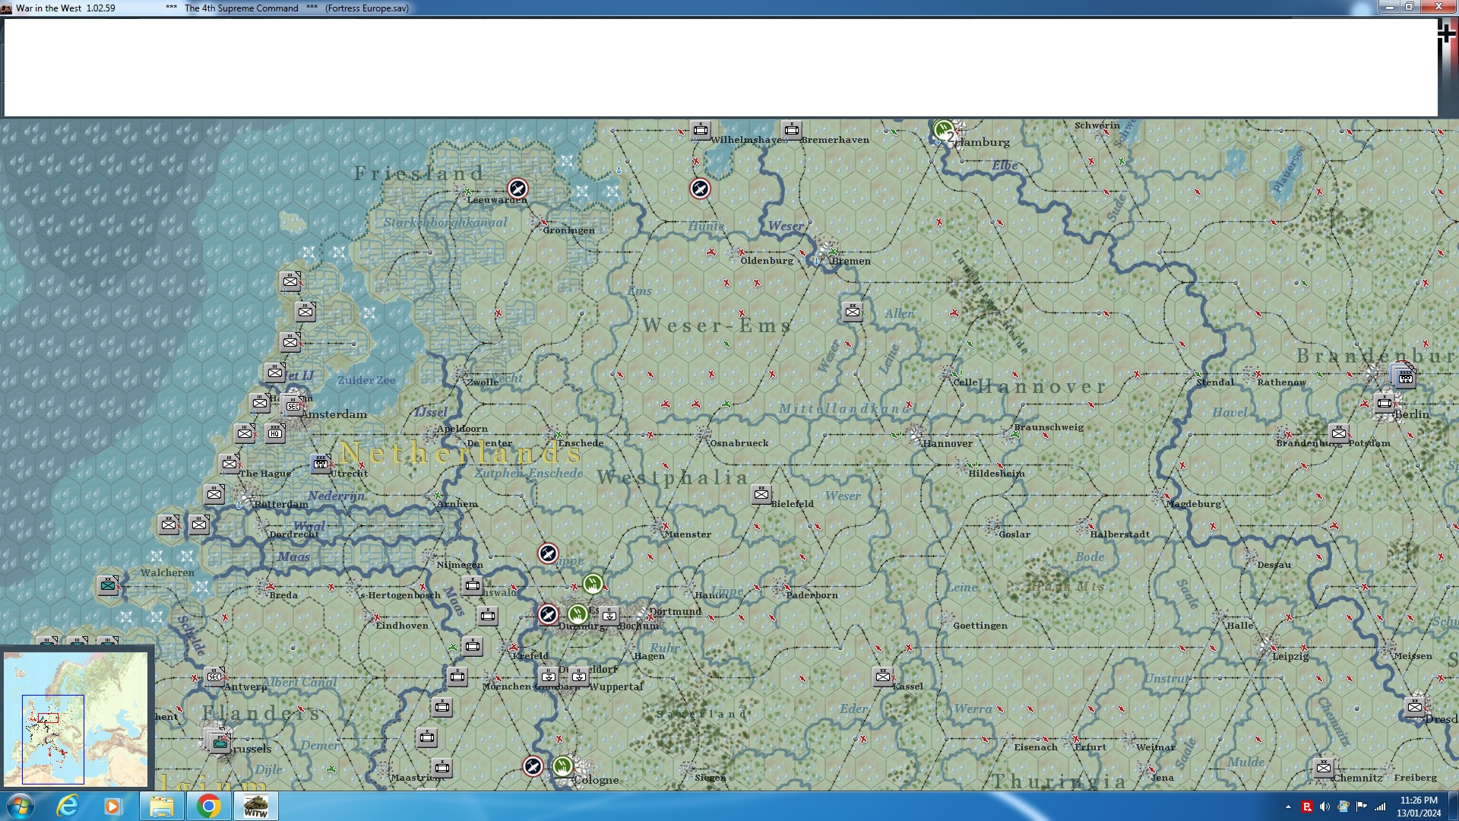
Task: Click the airbase icon south of Wilhelmshaven
Action: coord(700,188)
